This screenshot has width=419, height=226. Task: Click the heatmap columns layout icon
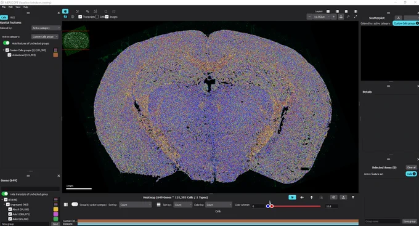click(x=66, y=204)
